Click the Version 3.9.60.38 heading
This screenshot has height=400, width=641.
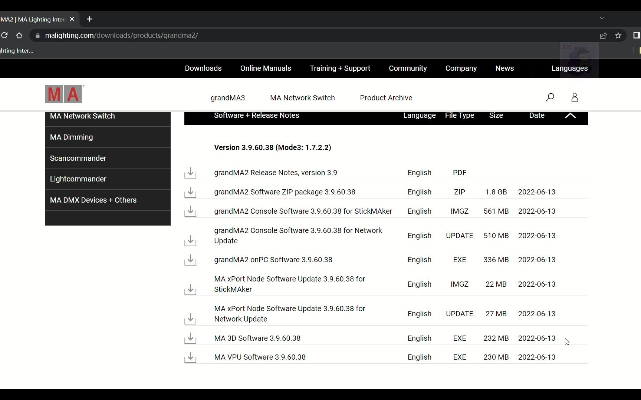pyautogui.click(x=273, y=147)
